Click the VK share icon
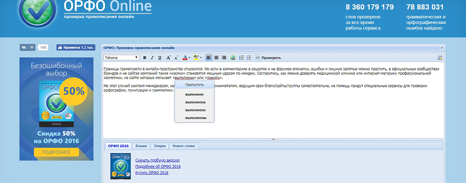 coord(24,48)
